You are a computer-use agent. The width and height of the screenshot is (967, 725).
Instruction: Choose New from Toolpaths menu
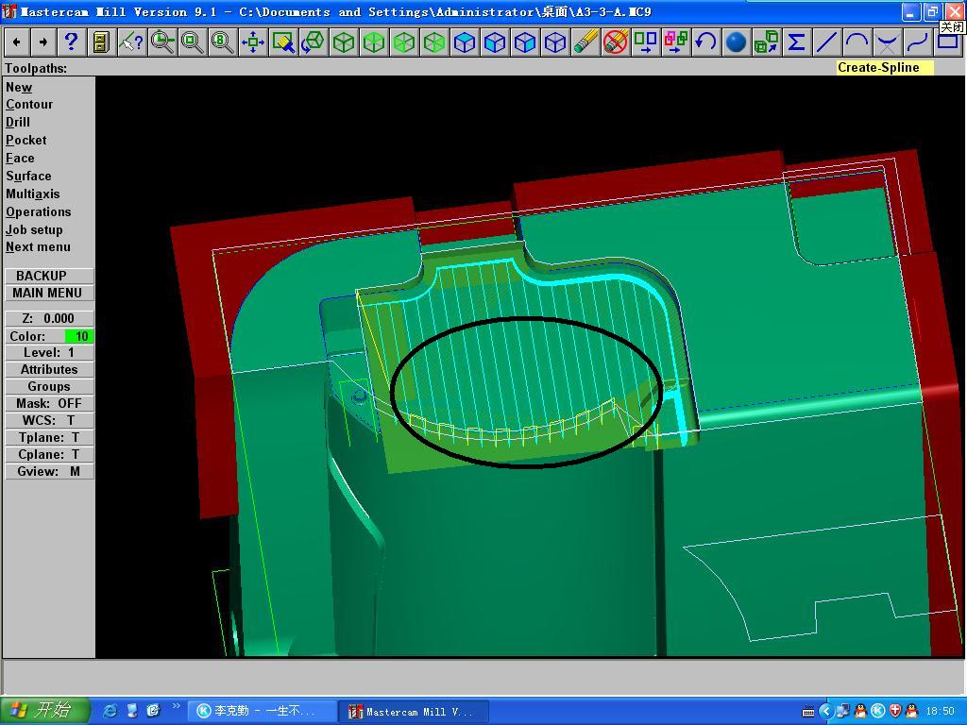coord(19,88)
